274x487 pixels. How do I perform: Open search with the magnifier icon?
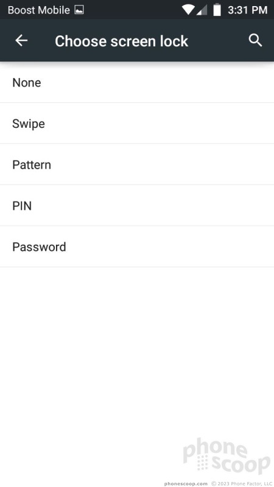[x=255, y=40]
